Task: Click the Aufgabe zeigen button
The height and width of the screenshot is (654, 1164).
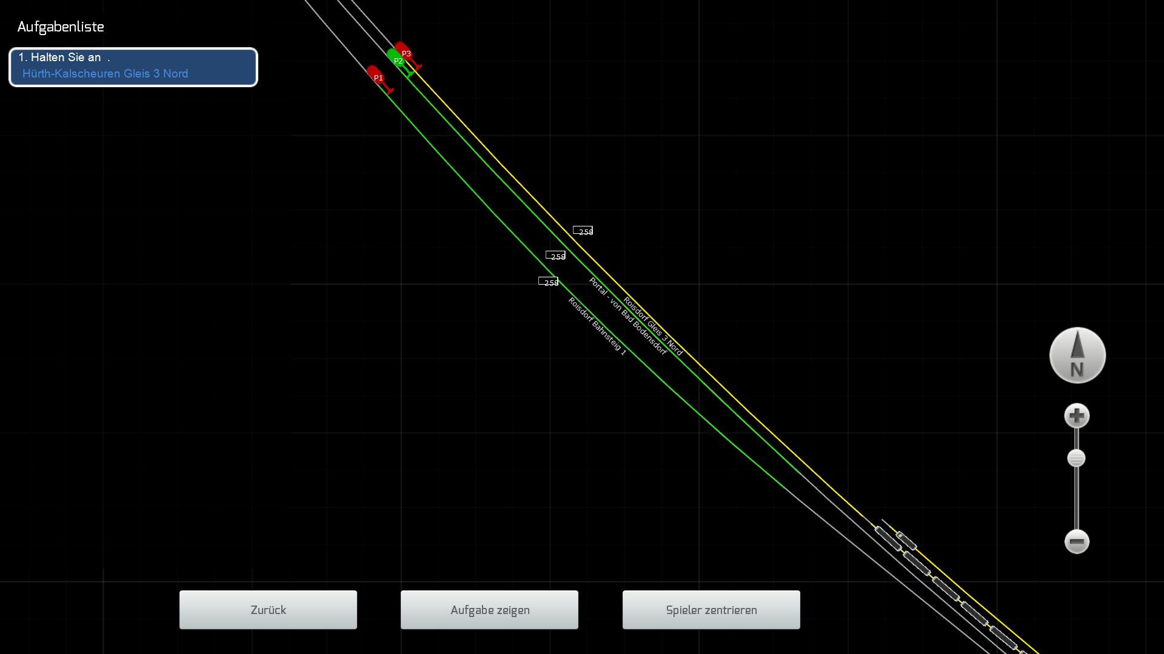Action: pyautogui.click(x=489, y=610)
